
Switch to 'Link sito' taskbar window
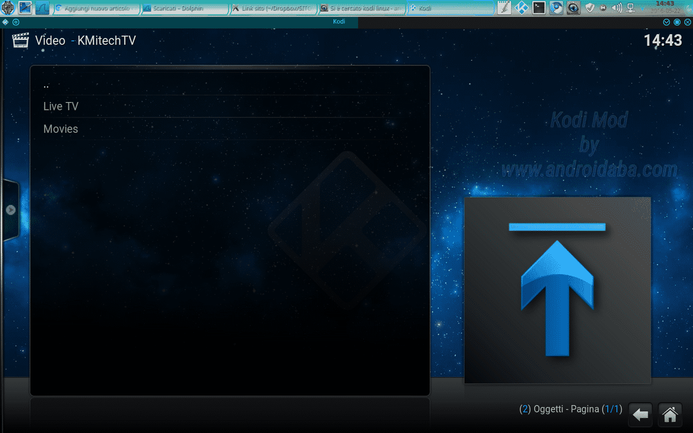tap(274, 8)
